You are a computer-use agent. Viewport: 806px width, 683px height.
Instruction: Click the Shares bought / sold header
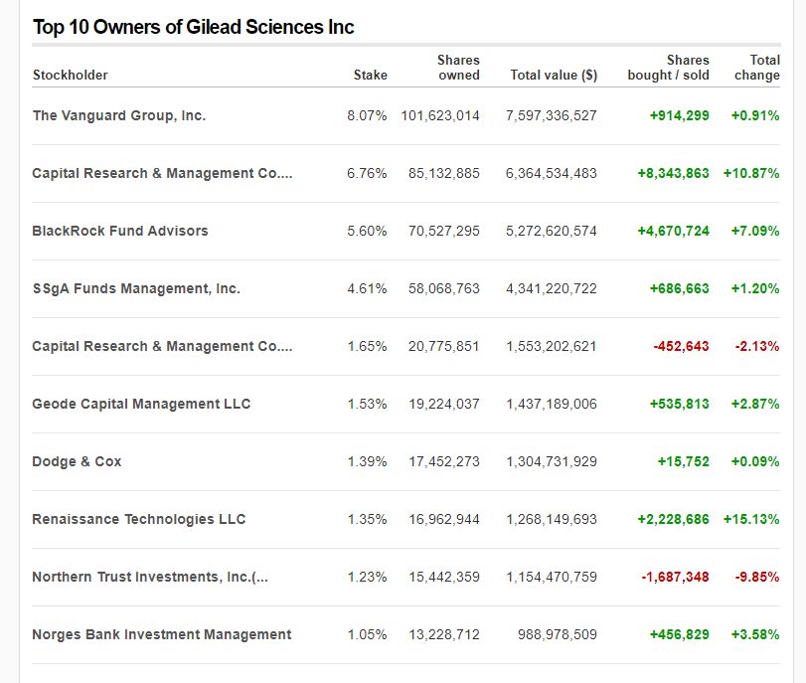click(x=668, y=68)
